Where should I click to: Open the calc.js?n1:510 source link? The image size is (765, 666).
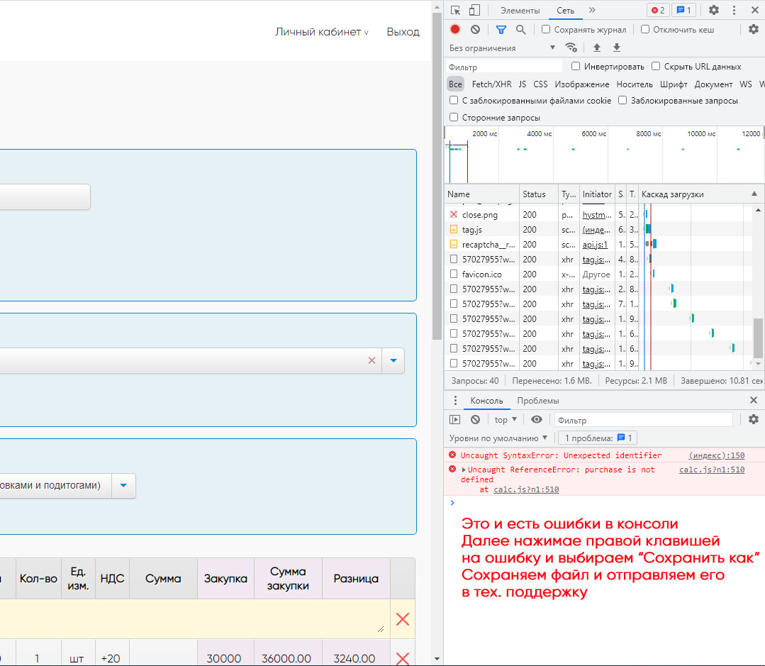coord(712,470)
